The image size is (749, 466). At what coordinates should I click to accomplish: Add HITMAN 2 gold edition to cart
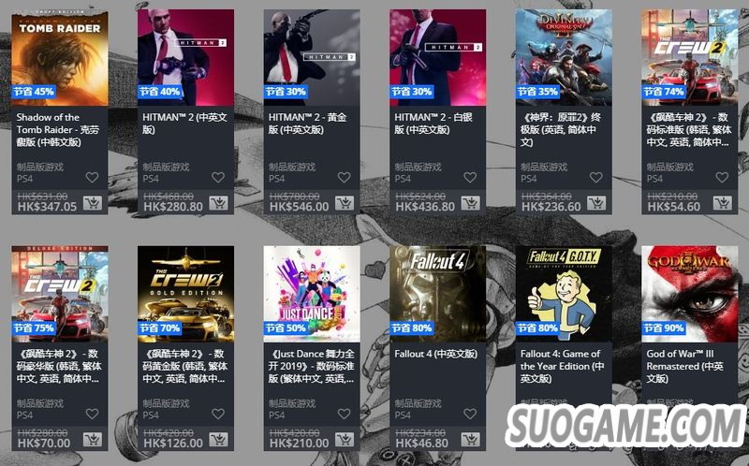[344, 203]
